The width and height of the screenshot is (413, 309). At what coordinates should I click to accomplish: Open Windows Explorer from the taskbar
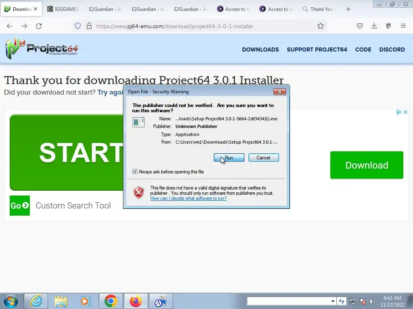(61, 301)
